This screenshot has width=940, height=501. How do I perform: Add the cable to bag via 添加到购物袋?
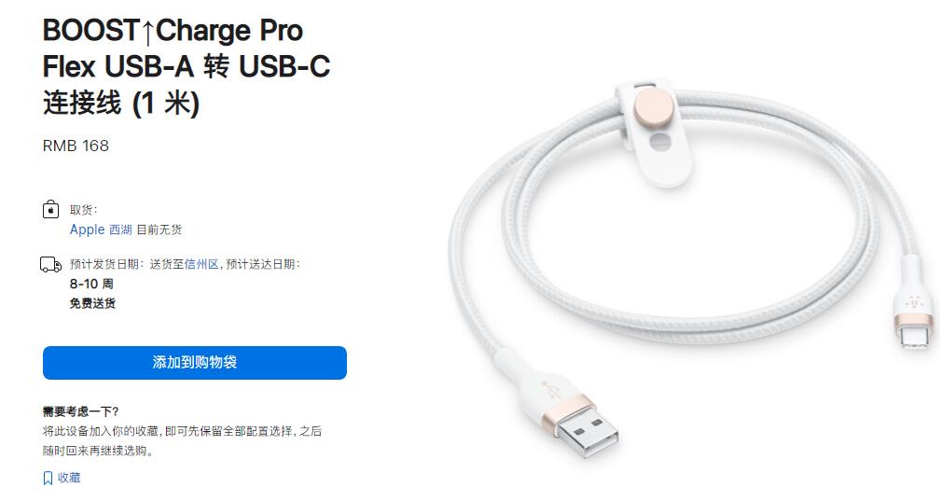[x=195, y=362]
